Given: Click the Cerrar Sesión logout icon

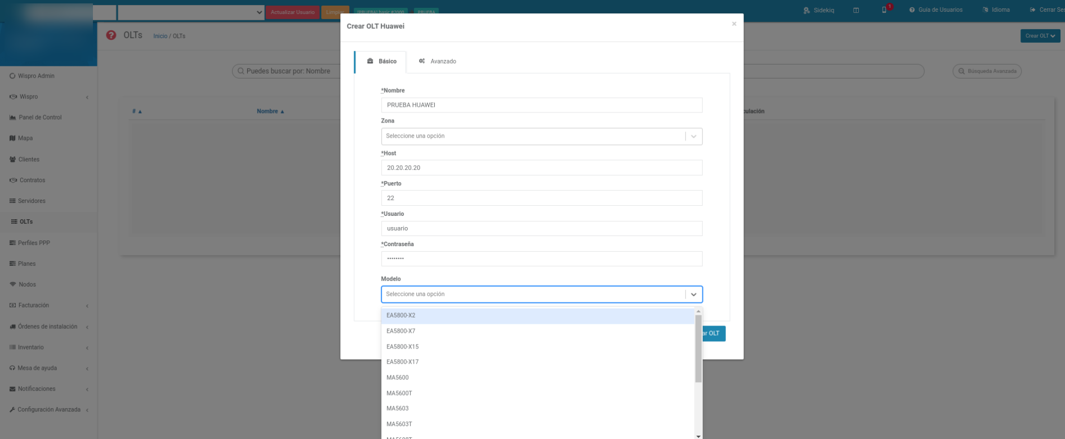Looking at the screenshot, I should click(1032, 10).
